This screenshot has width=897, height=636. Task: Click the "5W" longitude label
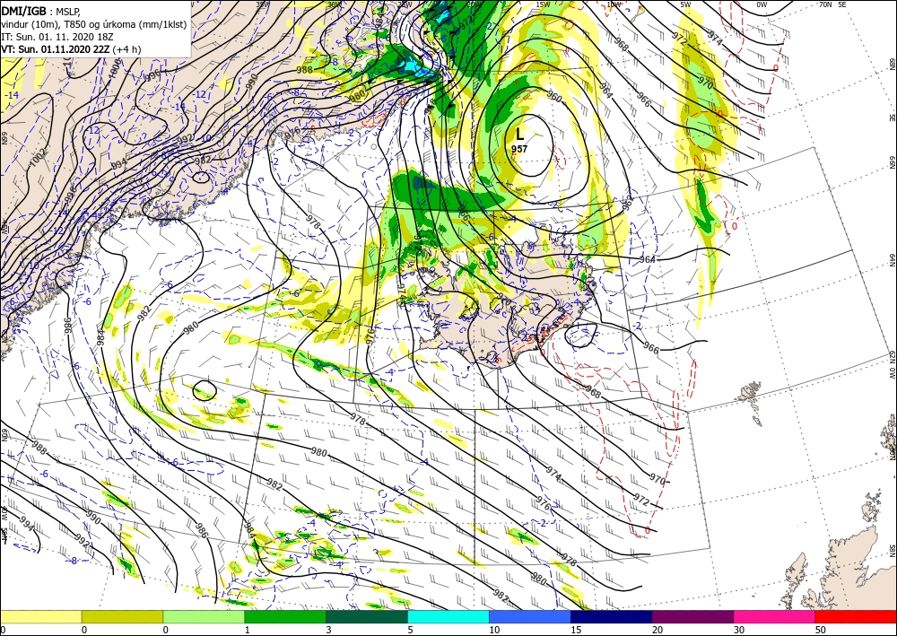[x=685, y=4]
